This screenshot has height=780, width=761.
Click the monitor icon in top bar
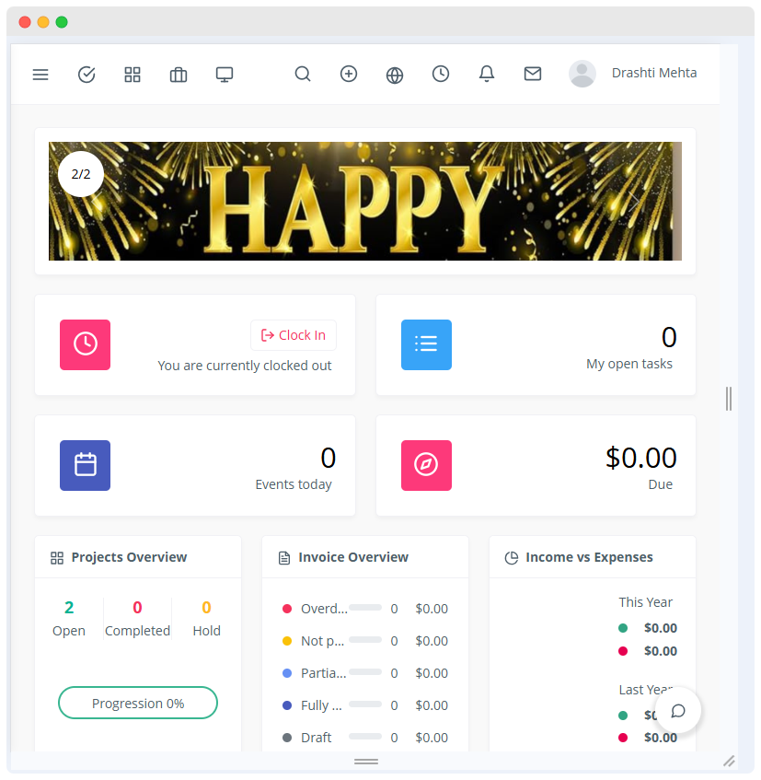click(225, 75)
